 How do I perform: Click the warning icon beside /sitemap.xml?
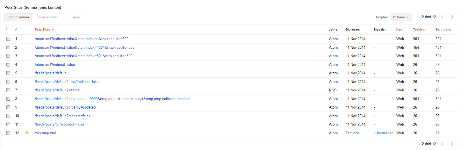(x=27, y=133)
